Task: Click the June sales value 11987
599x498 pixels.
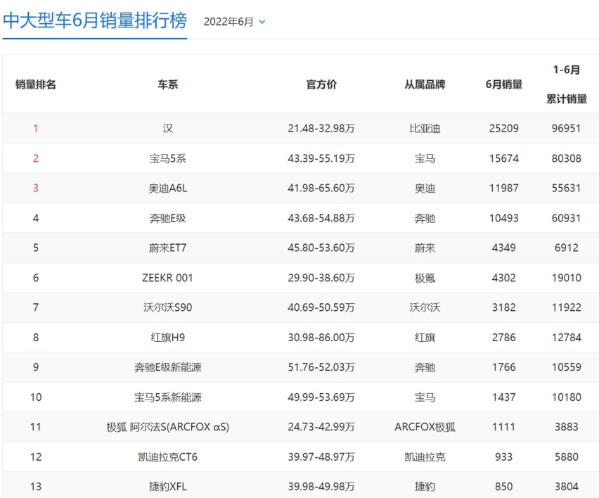Action: click(x=504, y=188)
